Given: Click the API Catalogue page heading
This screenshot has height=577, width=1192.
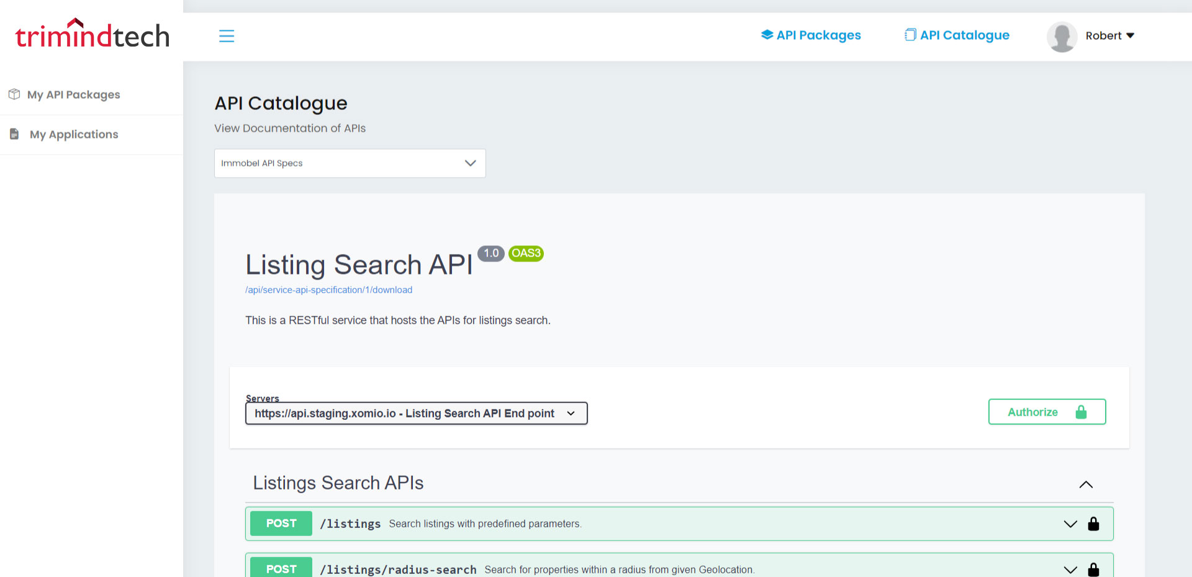Looking at the screenshot, I should coord(281,103).
